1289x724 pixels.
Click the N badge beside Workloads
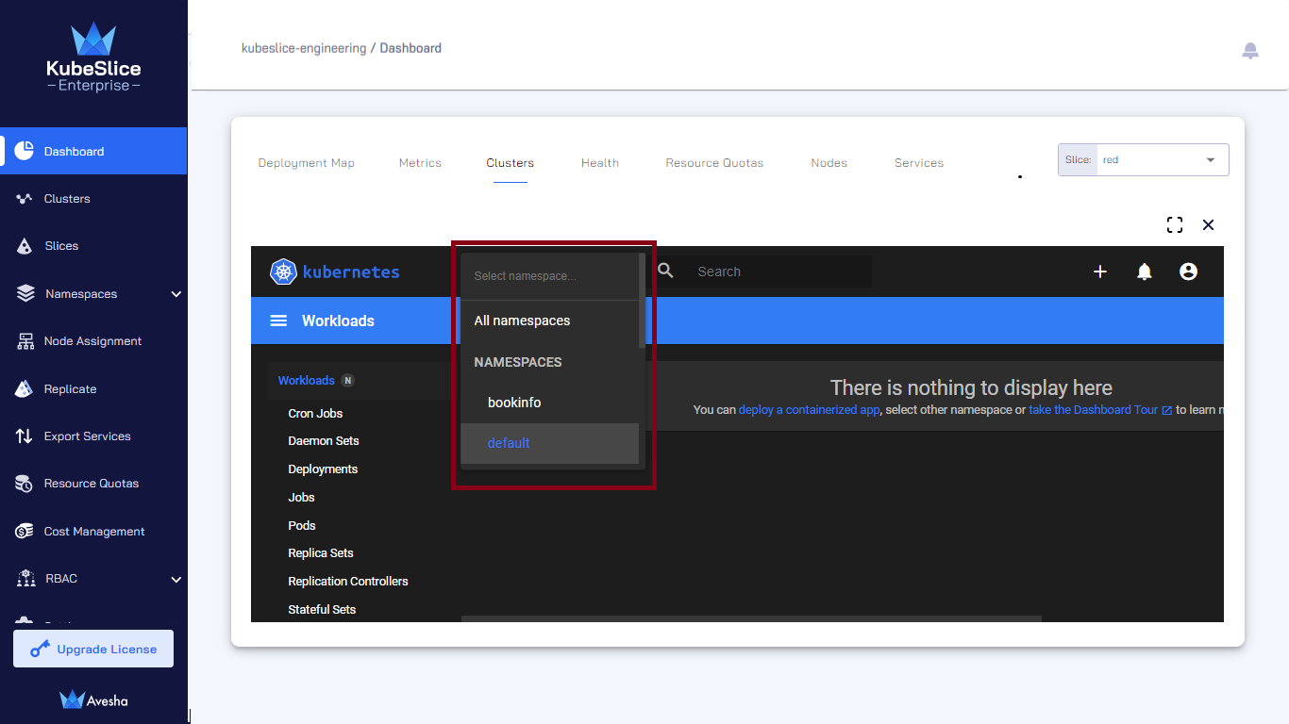click(x=347, y=381)
